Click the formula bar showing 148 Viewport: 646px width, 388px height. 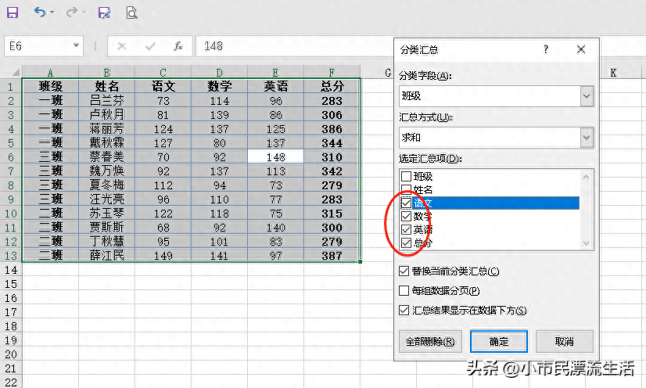pyautogui.click(x=295, y=45)
